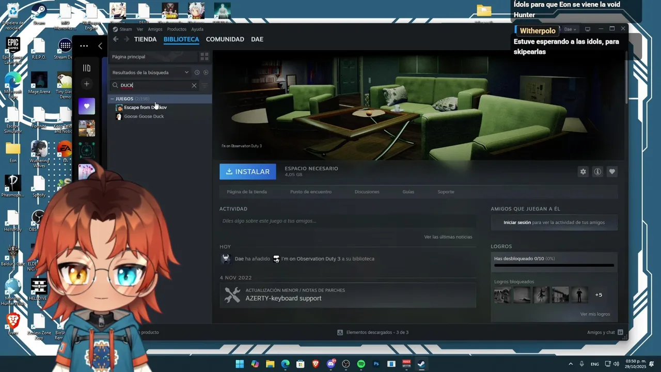This screenshot has width=661, height=372.
Task: Switch to the BIBLIOTECA tab
Action: pos(181,39)
